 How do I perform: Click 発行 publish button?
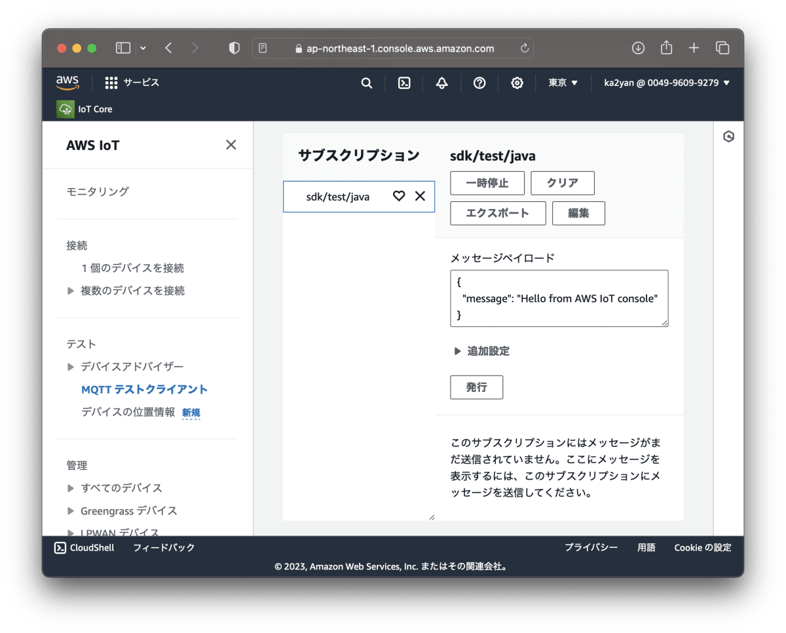click(477, 387)
